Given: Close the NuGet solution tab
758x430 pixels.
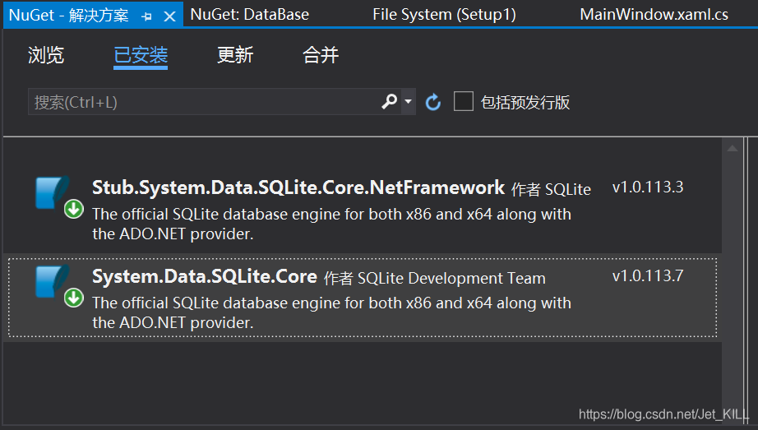Looking at the screenshot, I should pyautogui.click(x=169, y=16).
